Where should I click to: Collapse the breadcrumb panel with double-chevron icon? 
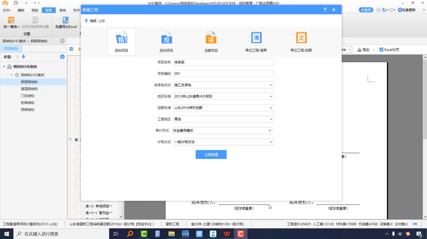click(62, 41)
